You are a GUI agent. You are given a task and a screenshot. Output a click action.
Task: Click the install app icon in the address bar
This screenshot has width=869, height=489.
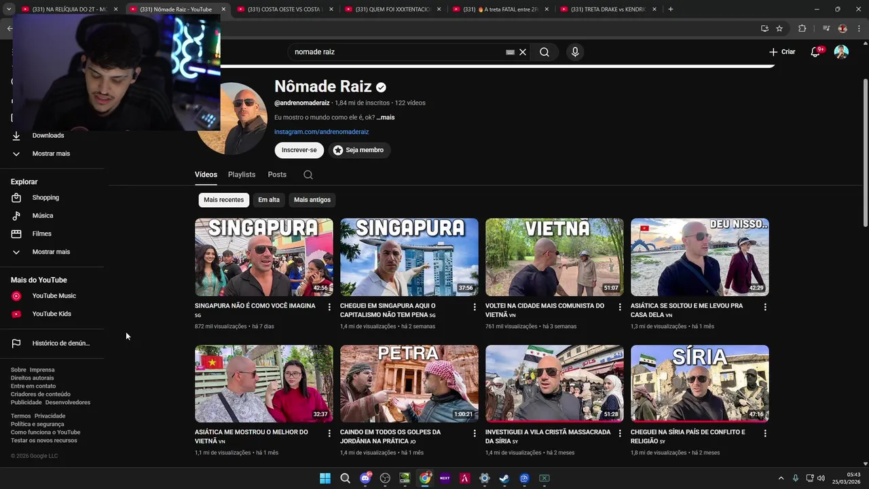pyautogui.click(x=764, y=29)
